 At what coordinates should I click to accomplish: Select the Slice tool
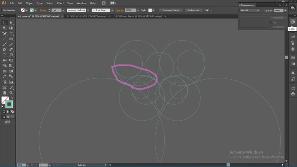tap(11, 88)
